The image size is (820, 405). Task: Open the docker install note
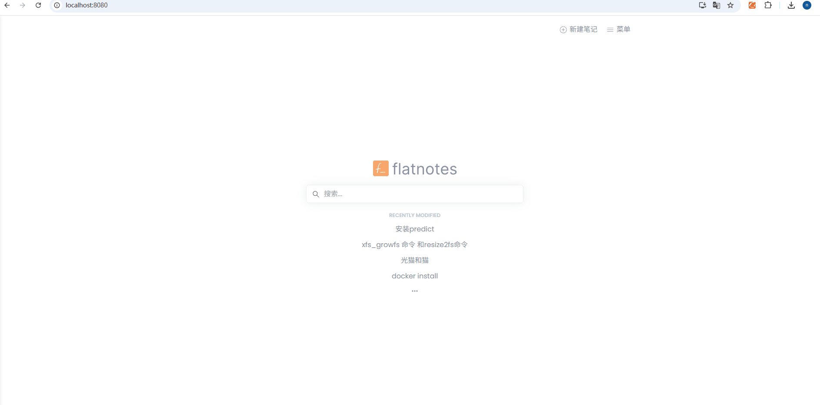coord(414,276)
